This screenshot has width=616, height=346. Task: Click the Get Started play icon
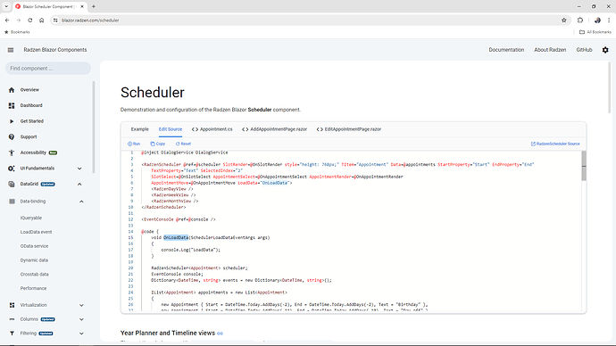click(12, 121)
